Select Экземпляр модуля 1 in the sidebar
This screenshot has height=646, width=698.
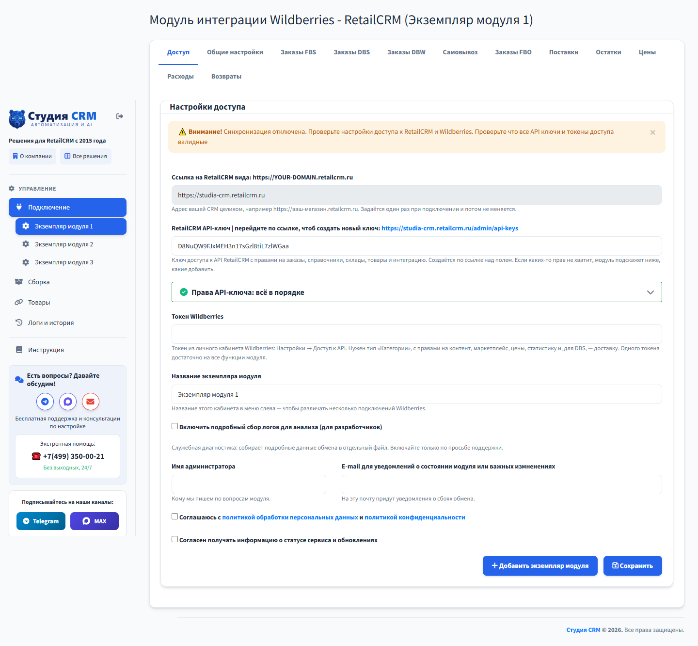71,226
